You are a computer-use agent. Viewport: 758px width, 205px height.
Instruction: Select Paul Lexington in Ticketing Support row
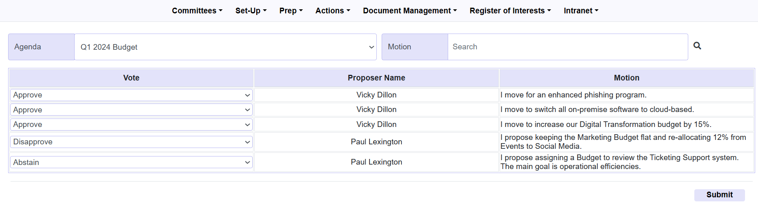coord(376,162)
